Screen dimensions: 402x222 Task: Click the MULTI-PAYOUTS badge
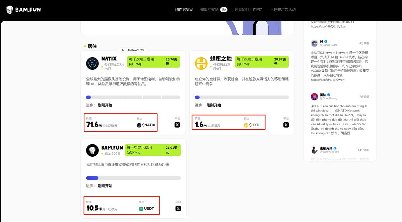(x=133, y=50)
